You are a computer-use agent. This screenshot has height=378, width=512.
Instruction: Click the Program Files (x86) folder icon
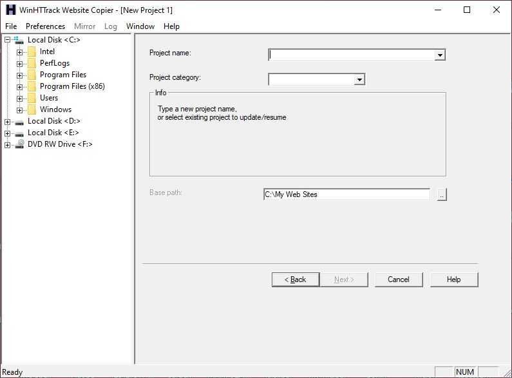point(32,86)
